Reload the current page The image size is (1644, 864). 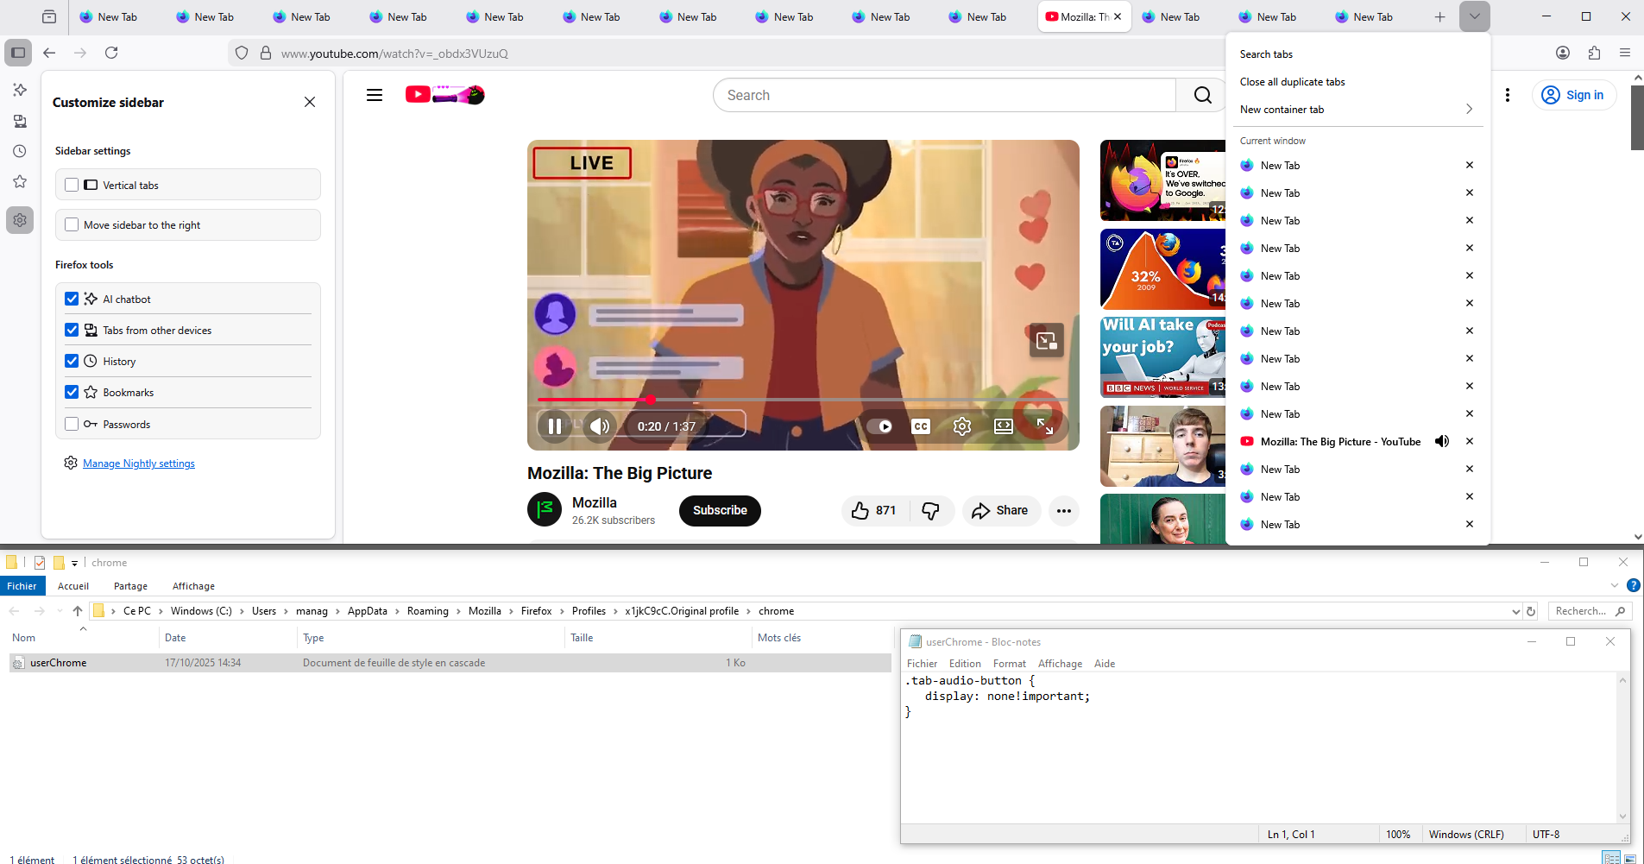[x=111, y=53]
